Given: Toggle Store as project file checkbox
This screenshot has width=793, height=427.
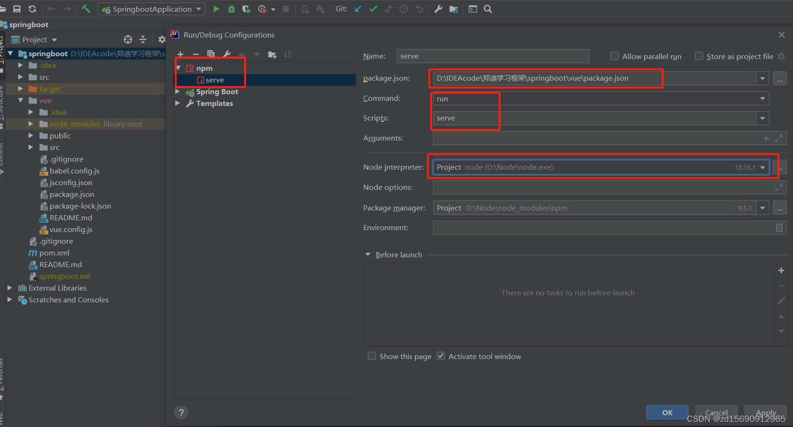Looking at the screenshot, I should point(699,56).
